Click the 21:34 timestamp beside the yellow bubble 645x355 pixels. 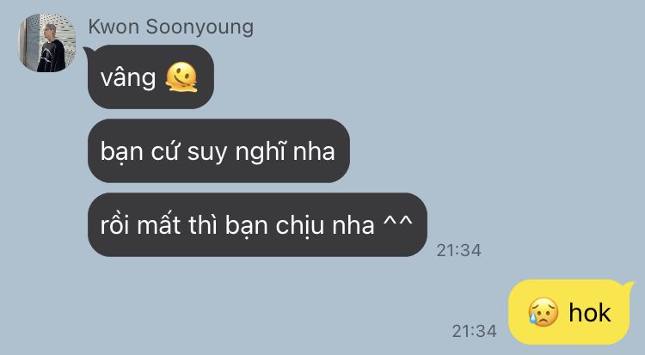click(474, 331)
